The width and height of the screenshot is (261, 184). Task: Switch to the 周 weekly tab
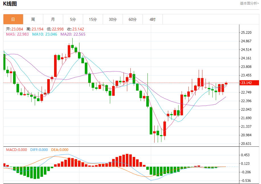pos(33,19)
